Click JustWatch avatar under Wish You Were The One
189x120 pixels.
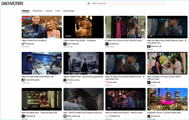pyautogui.click(x=149, y=83)
